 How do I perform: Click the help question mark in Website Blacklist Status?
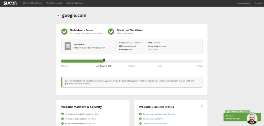click(202, 106)
